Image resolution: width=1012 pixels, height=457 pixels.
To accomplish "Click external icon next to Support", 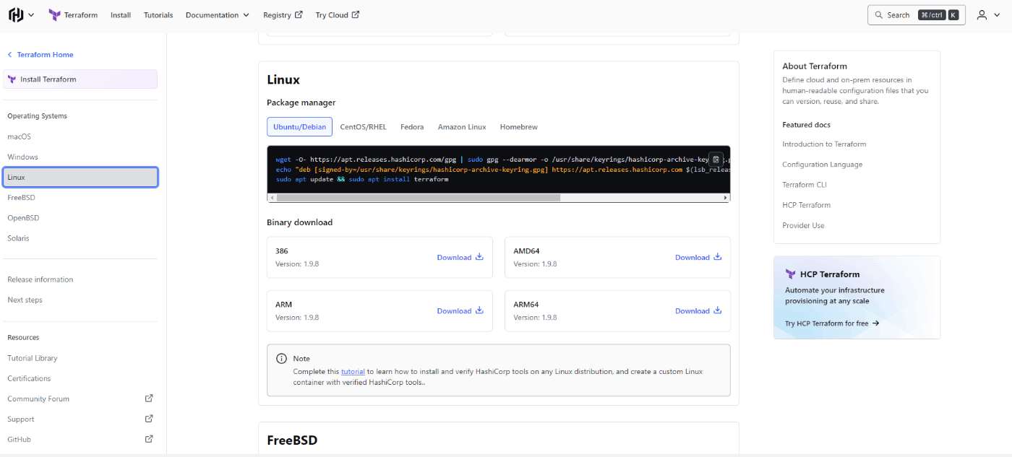I will (x=149, y=419).
